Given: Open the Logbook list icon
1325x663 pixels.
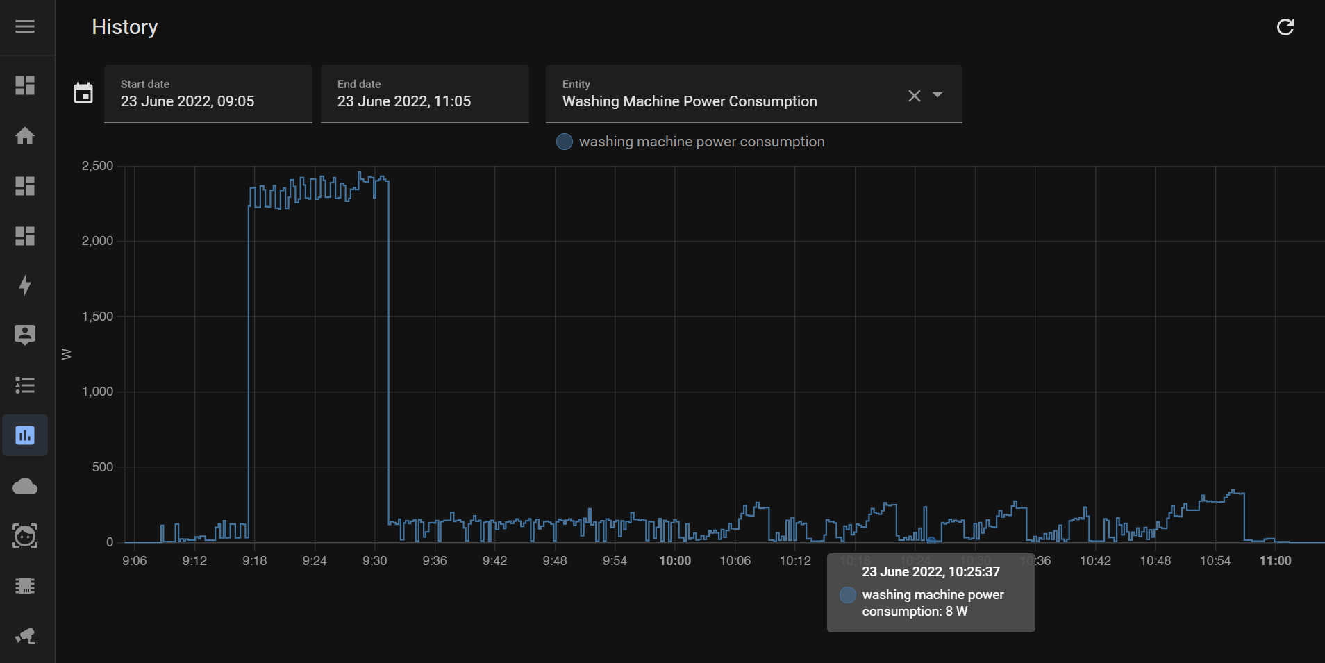Looking at the screenshot, I should 25,385.
